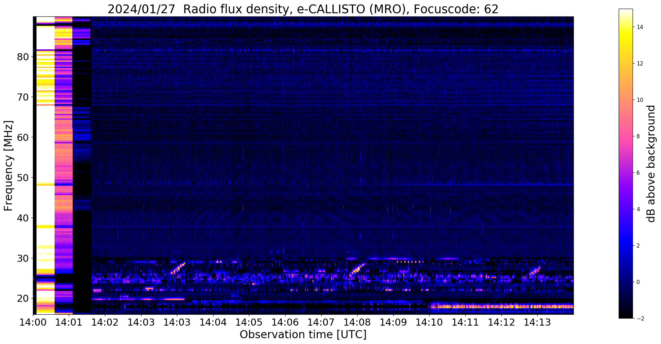Click the "Observation time [UTC]" x-axis label
This screenshot has height=344, width=661.
[303, 334]
